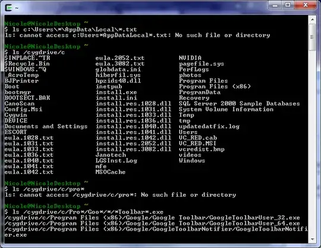Click 'eula.2052.txt' file name

coord(120,58)
